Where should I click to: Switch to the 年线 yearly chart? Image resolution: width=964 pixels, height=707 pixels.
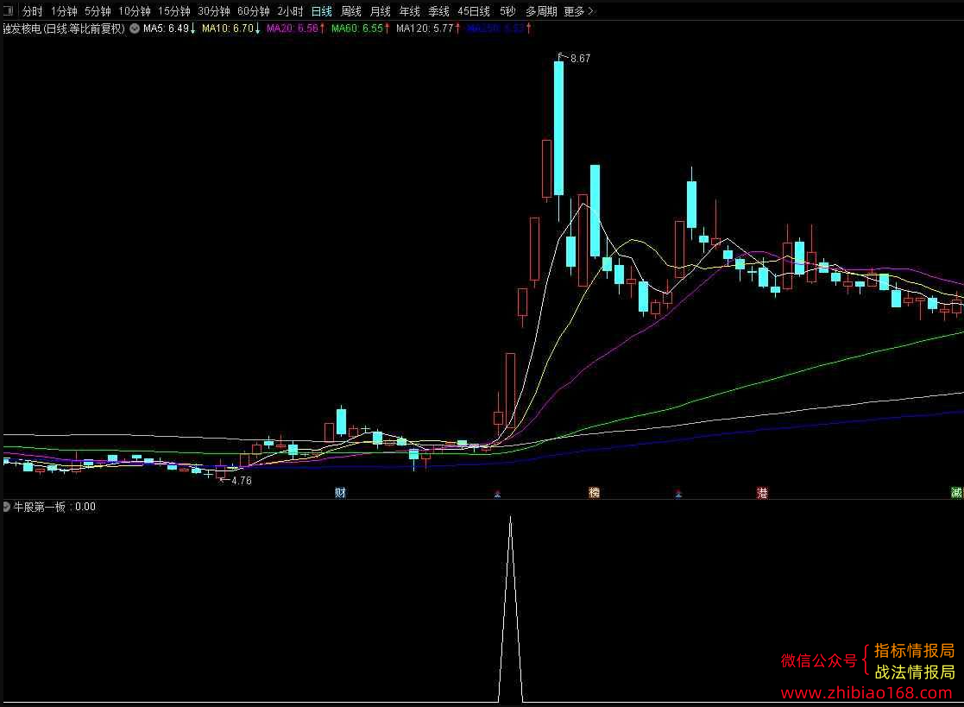409,11
